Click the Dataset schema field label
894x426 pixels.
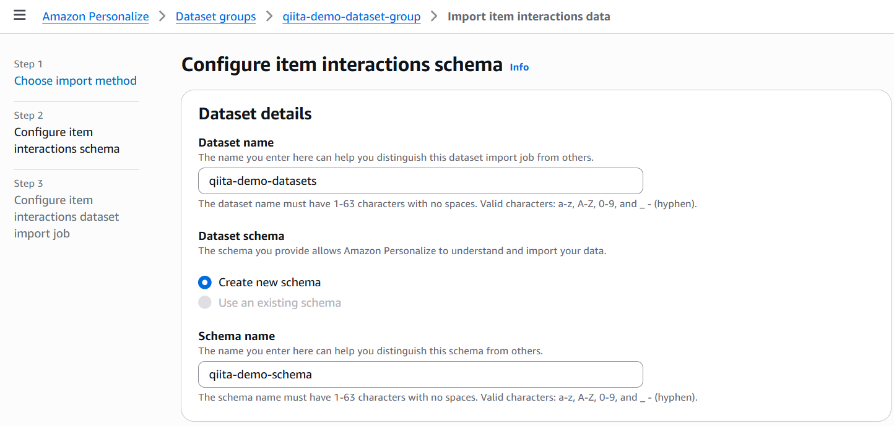coord(241,236)
